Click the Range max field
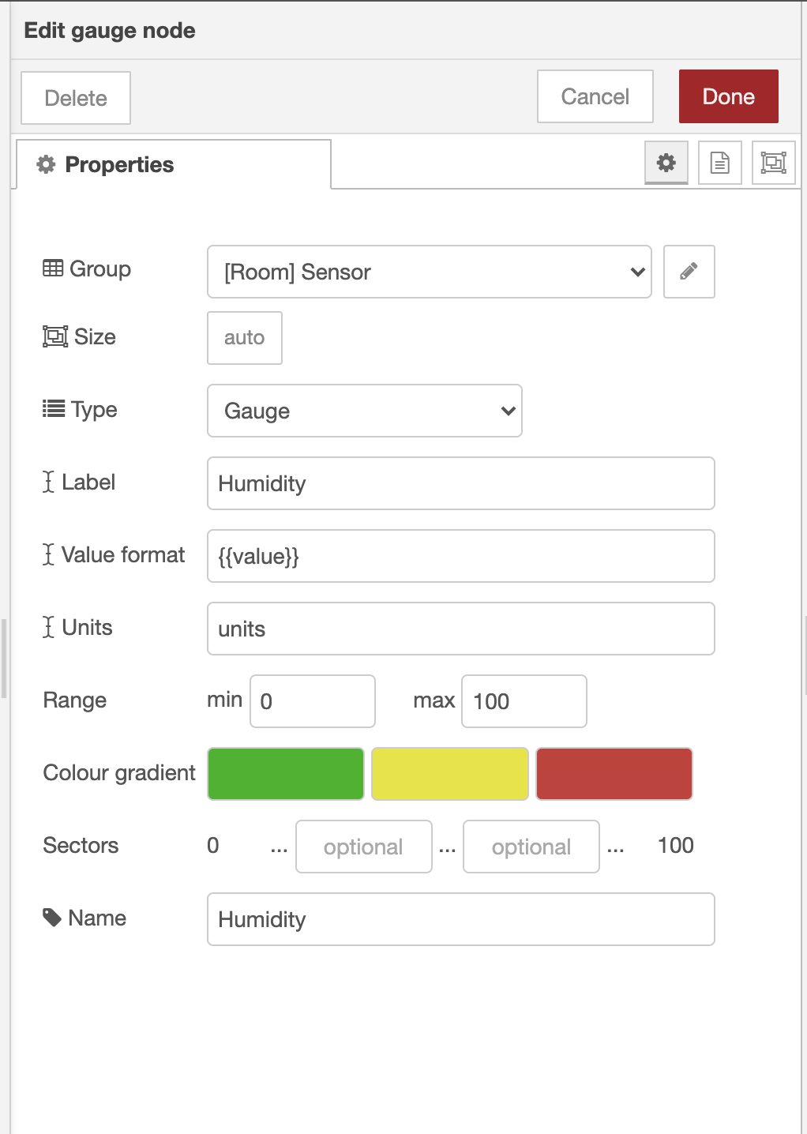The height and width of the screenshot is (1134, 807). (524, 701)
